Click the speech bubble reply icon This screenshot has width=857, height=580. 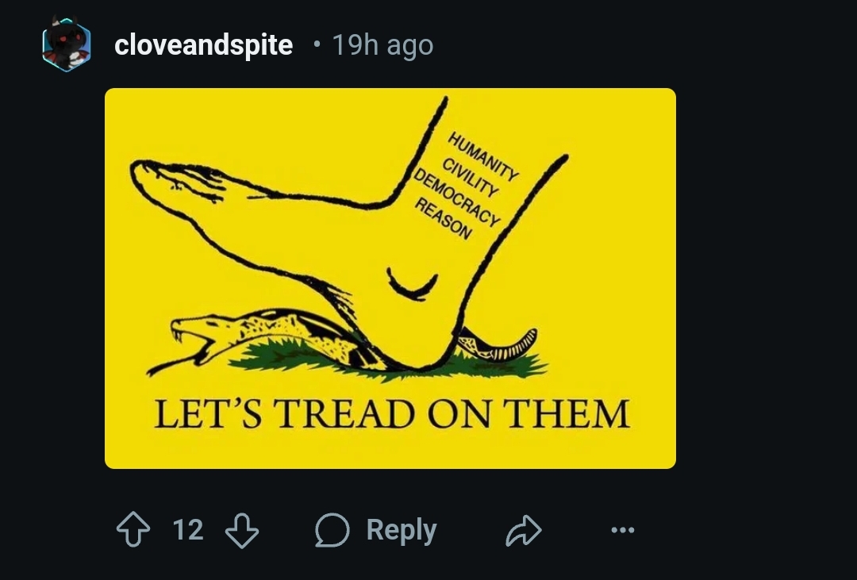click(x=332, y=530)
